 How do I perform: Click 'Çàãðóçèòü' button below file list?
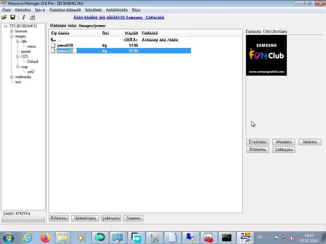(x=111, y=218)
